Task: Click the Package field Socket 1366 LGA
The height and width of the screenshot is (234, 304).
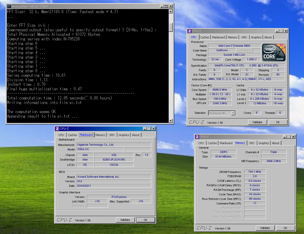Action: pyautogui.click(x=234, y=55)
